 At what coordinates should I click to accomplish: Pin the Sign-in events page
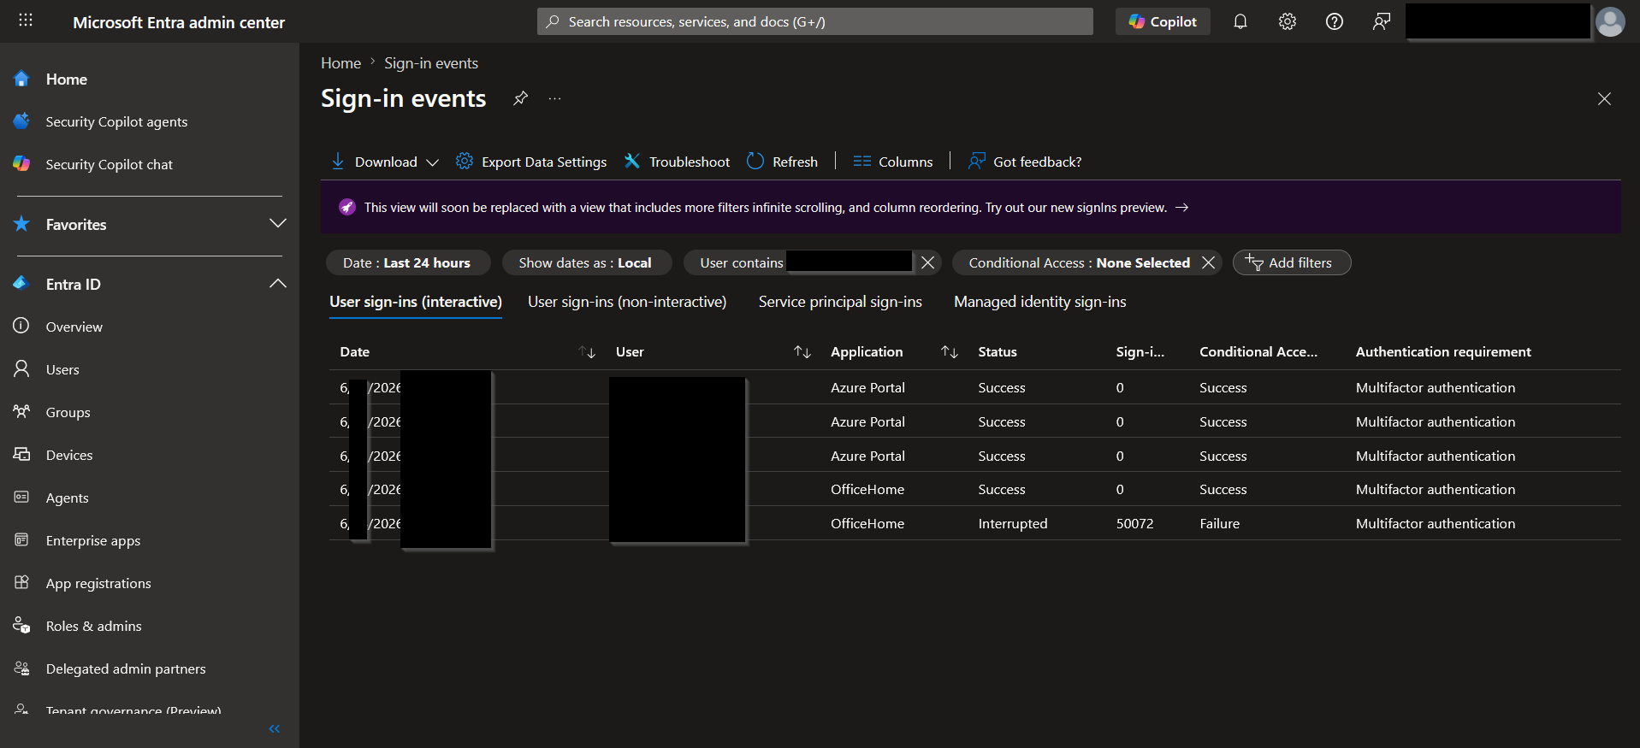point(520,98)
